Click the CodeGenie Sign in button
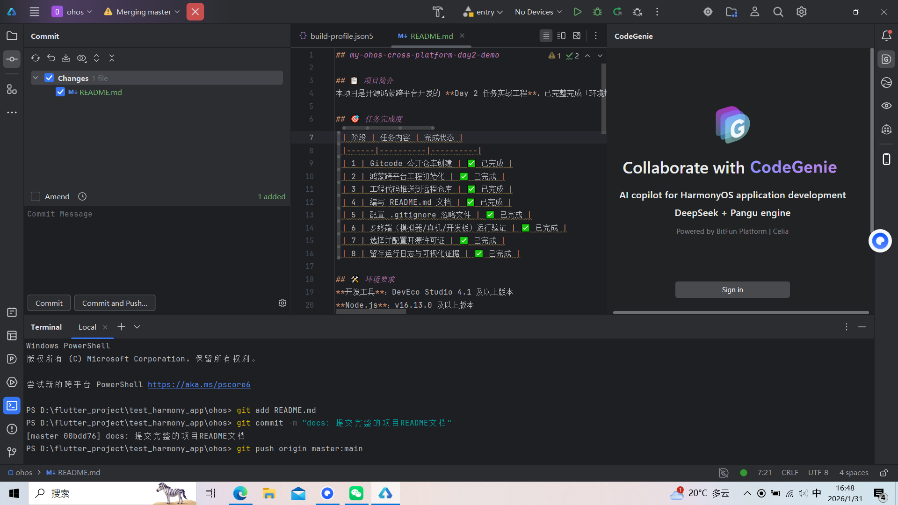The width and height of the screenshot is (898, 505). point(732,289)
